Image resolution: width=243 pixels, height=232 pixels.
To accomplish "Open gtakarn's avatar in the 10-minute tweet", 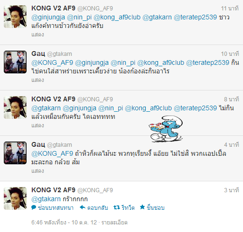I will point(15,62).
